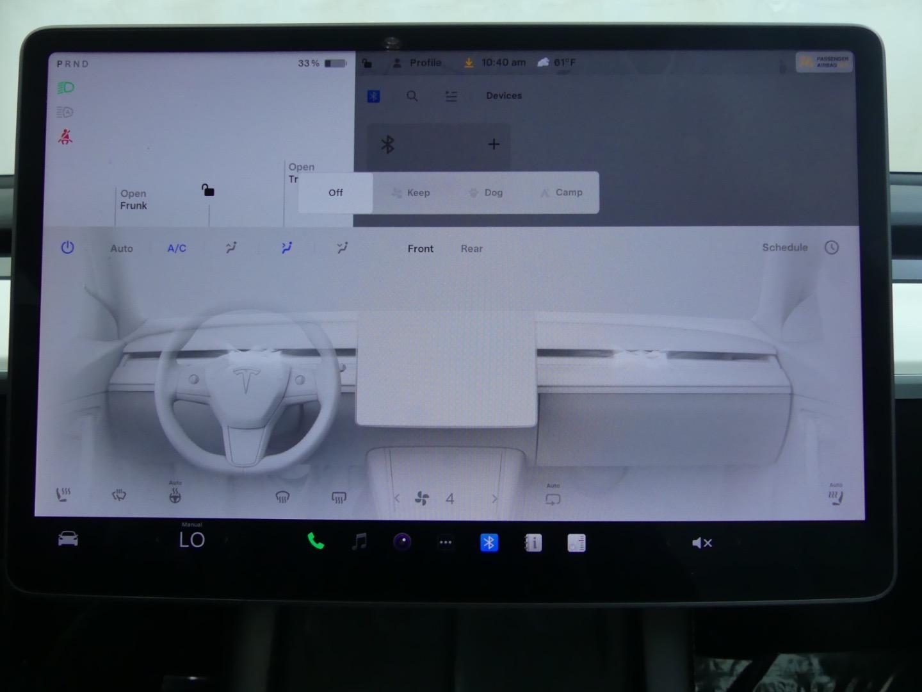The width and height of the screenshot is (922, 692).
Task: Switch to the Front climate tab
Action: pyautogui.click(x=420, y=249)
